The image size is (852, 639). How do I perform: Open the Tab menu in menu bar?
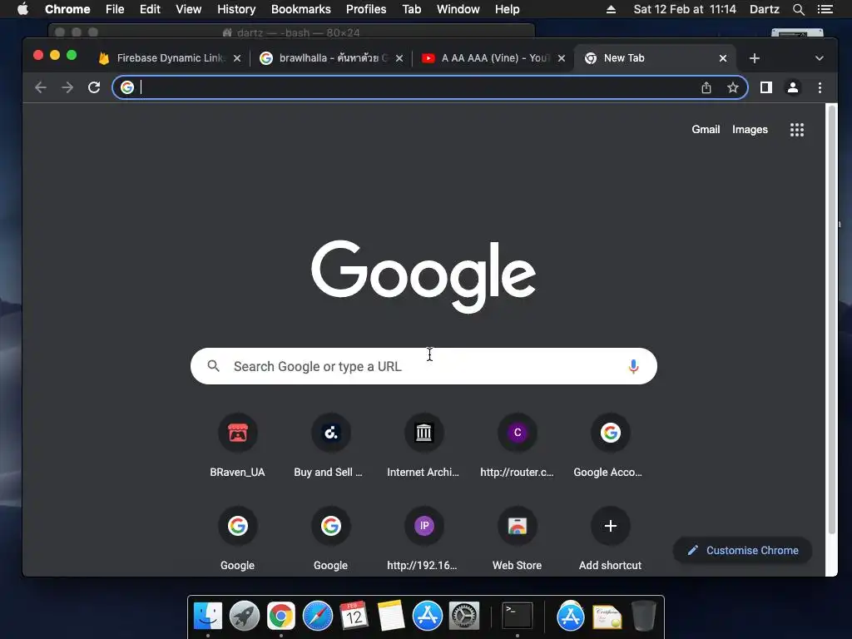pos(411,9)
